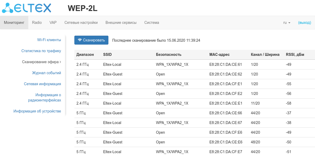315x156 pixels.
Task: Open the ru language dropdown
Action: 287,23
